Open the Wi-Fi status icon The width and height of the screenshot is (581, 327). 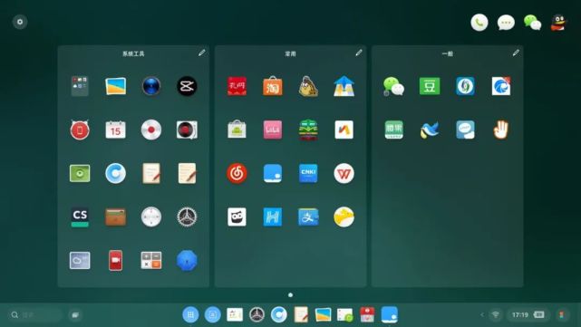pyautogui.click(x=496, y=315)
